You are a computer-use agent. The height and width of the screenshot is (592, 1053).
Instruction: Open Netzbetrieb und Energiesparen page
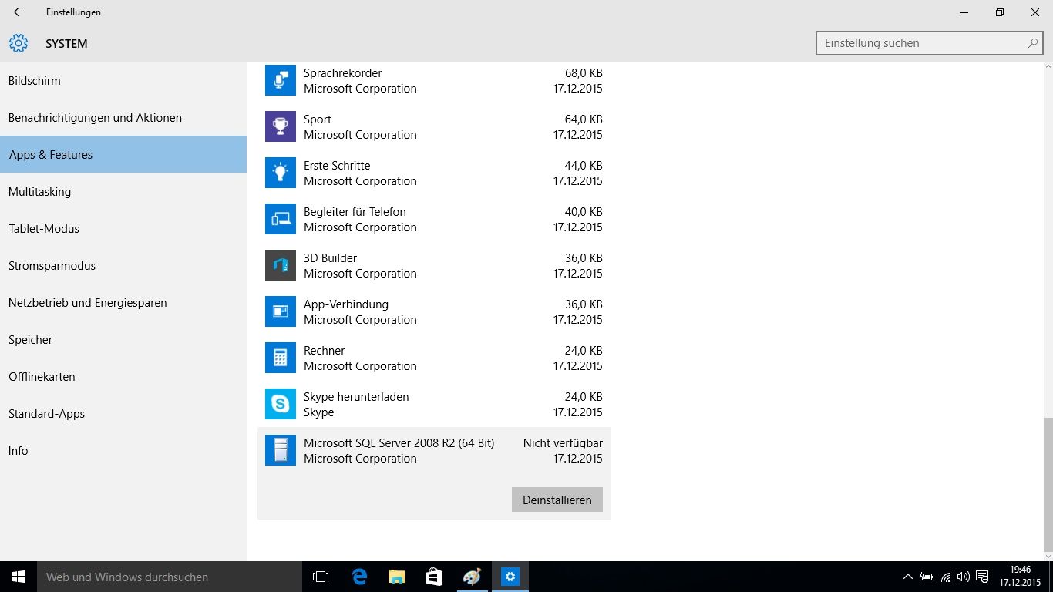(123, 303)
